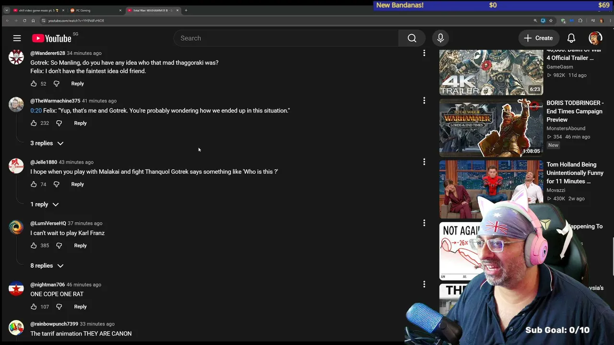Dislike the comment by @Wanderer628
This screenshot has height=345, width=614.
[56, 83]
